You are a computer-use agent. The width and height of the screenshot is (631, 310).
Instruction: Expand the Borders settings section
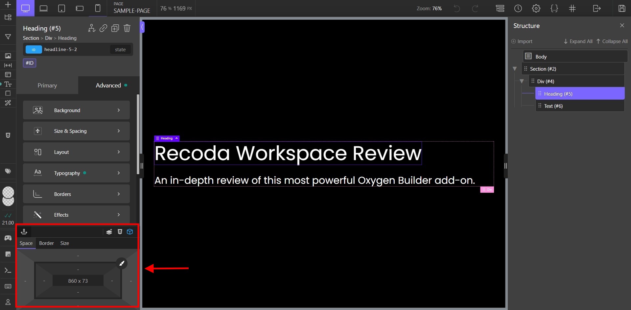[76, 194]
